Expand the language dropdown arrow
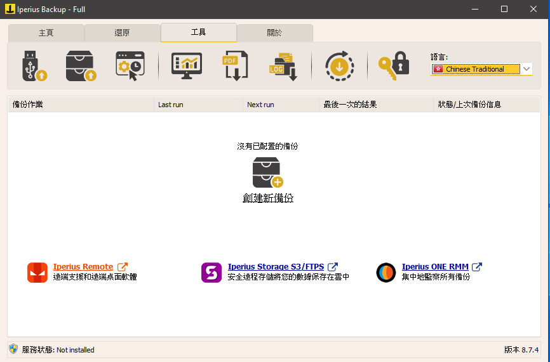 click(527, 69)
